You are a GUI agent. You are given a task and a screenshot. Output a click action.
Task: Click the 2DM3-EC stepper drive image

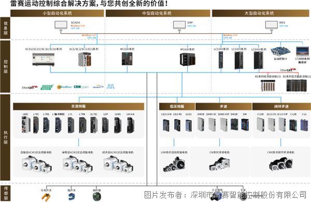tap(212, 124)
